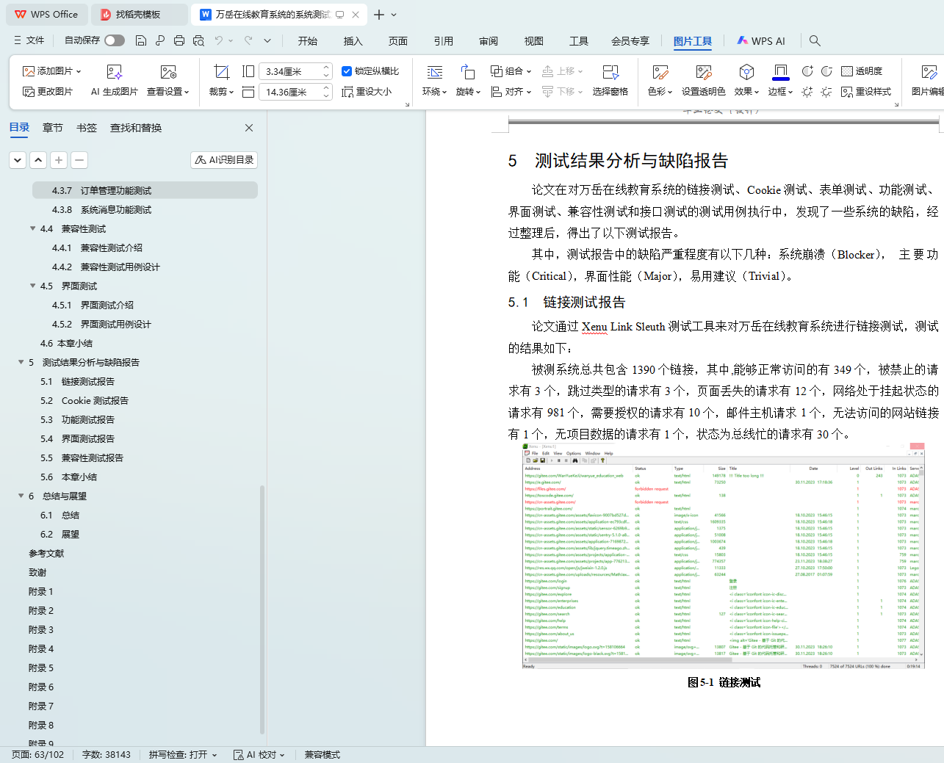Toggle the Auto Save (自动保存) switch
The image size is (944, 763).
coord(114,40)
